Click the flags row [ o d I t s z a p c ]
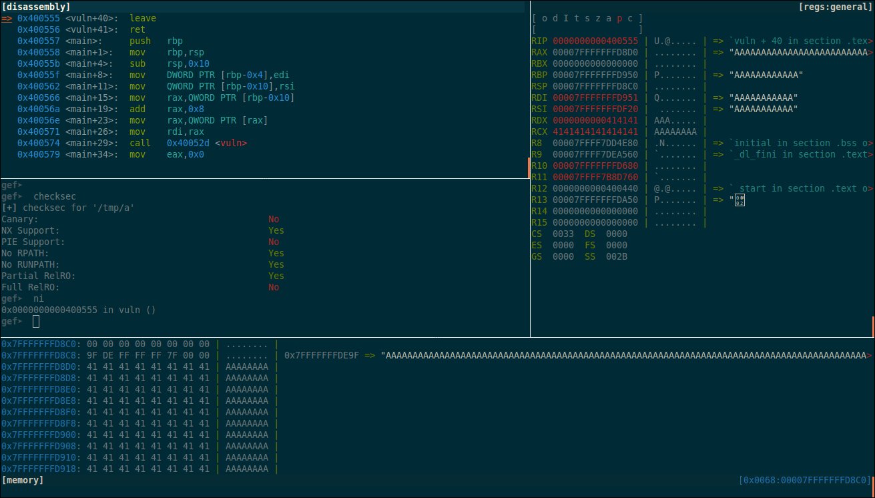 tap(587, 18)
